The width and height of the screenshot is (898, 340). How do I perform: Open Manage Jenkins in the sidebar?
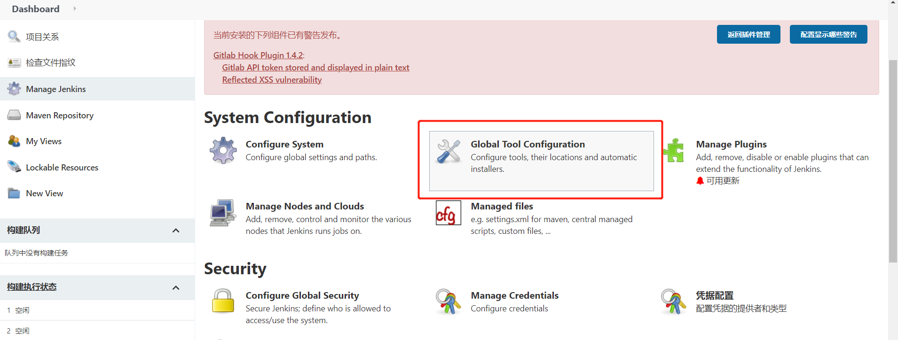[x=55, y=89]
